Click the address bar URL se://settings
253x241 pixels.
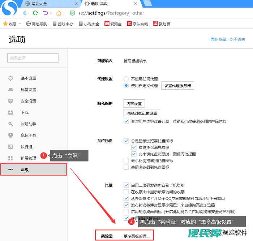tap(111, 13)
